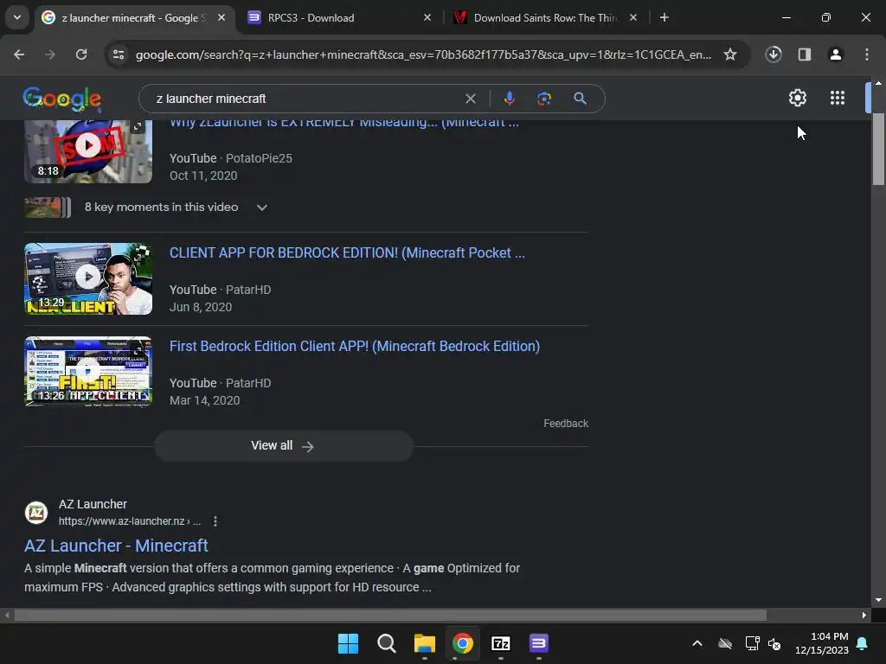Close the RPCS3 - Download tab
The image size is (886, 664).
(x=427, y=18)
